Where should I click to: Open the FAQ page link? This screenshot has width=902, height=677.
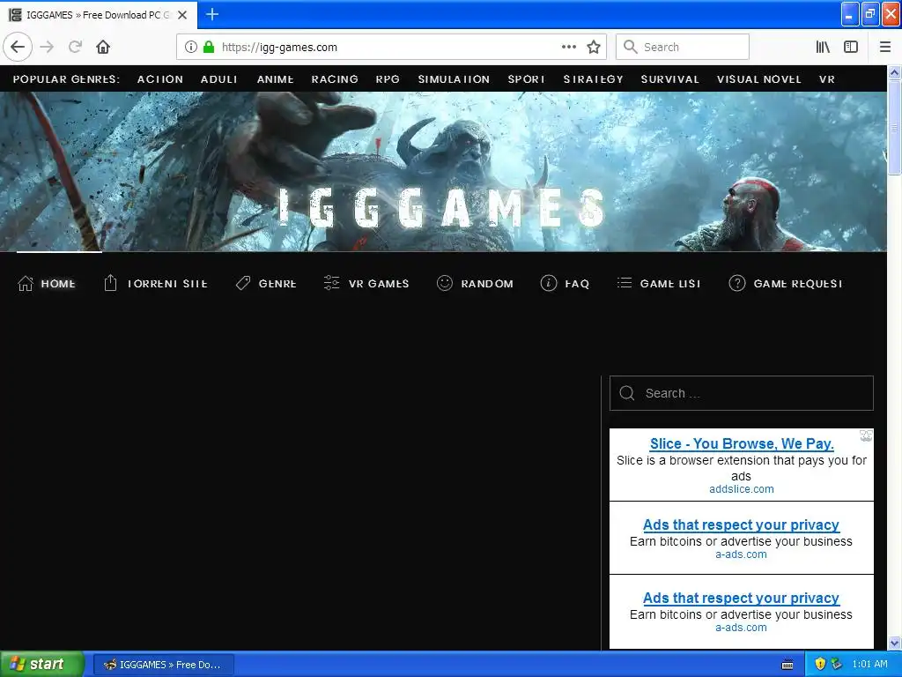(577, 284)
